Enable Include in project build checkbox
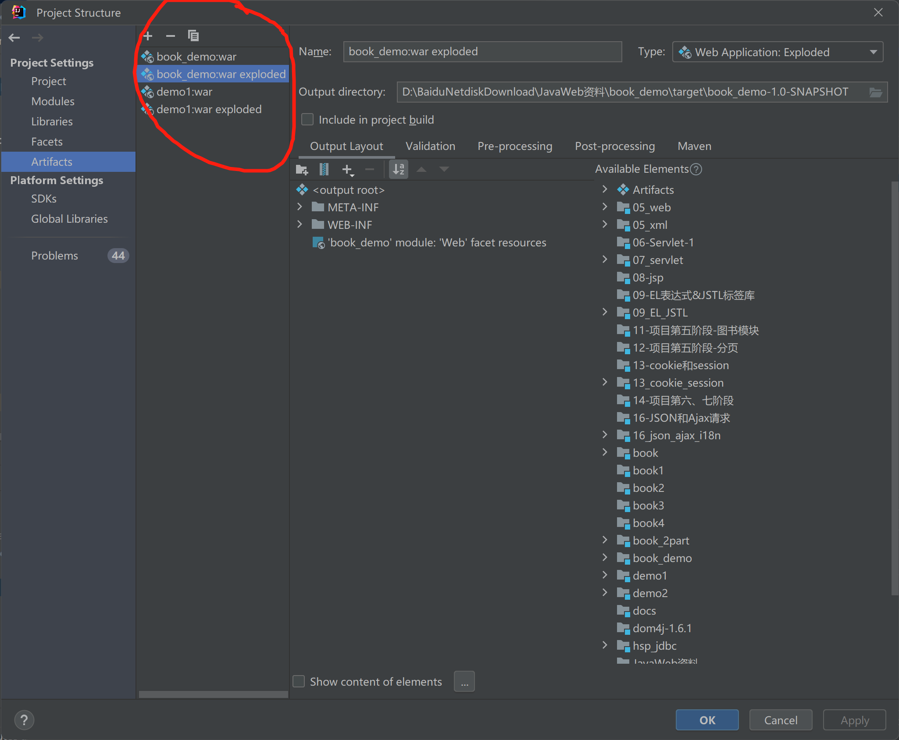This screenshot has height=740, width=899. 307,120
